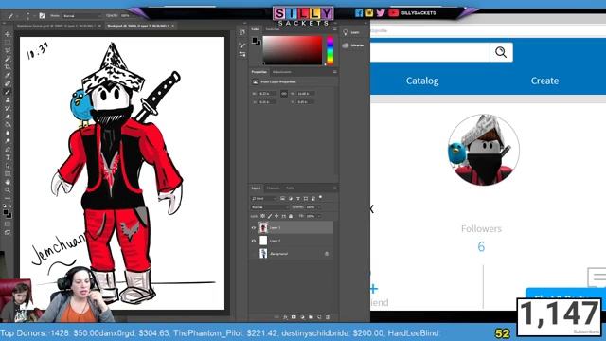
Task: Click the Followers count 6
Action: [481, 246]
